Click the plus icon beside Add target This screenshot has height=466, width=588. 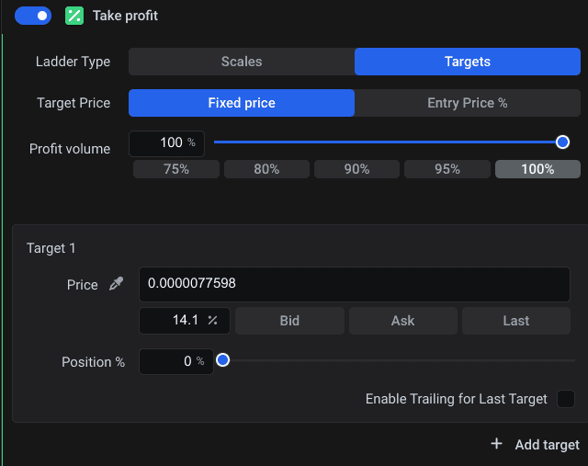pos(496,444)
